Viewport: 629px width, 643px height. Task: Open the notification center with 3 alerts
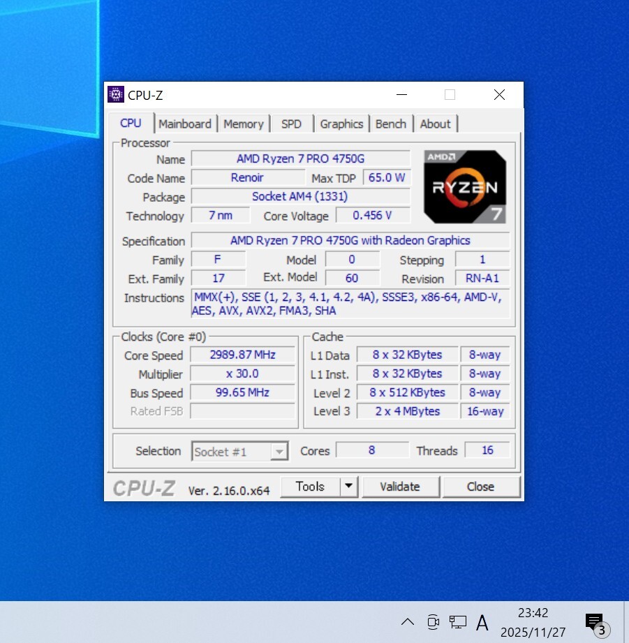[594, 622]
